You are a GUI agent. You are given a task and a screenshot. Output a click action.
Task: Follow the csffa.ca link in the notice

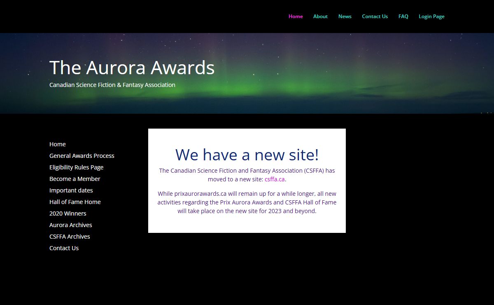coord(275,179)
